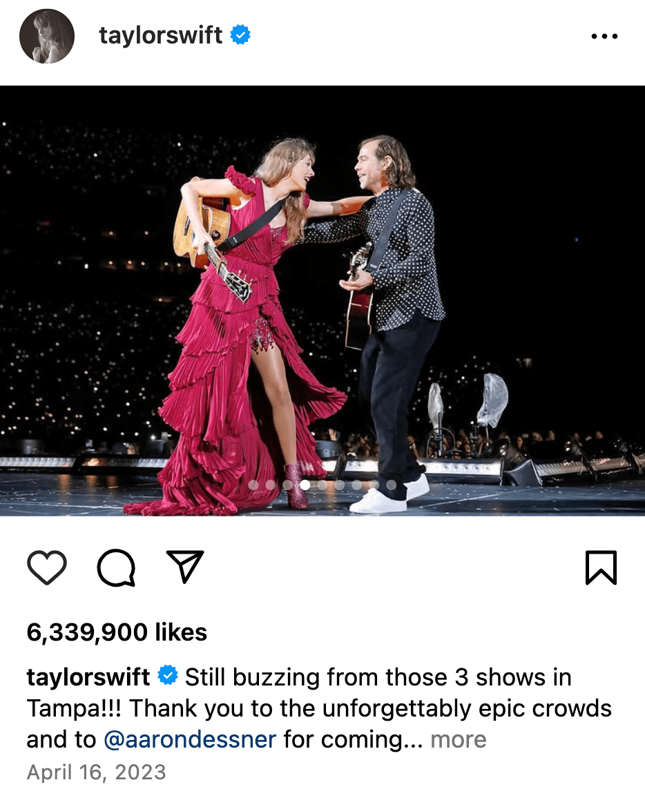Open comments via the speech bubble icon

[x=117, y=567]
